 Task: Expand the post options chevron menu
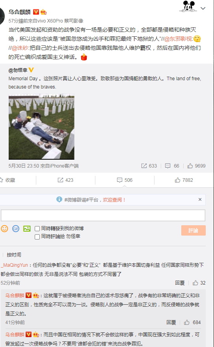[203, 8]
